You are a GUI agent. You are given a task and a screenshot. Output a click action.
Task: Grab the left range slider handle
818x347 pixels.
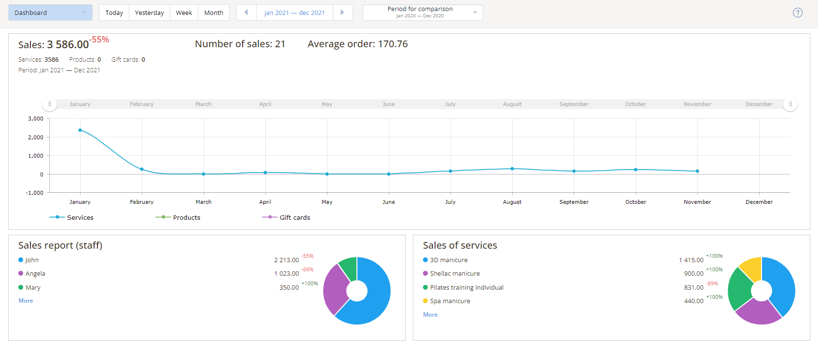(x=50, y=104)
